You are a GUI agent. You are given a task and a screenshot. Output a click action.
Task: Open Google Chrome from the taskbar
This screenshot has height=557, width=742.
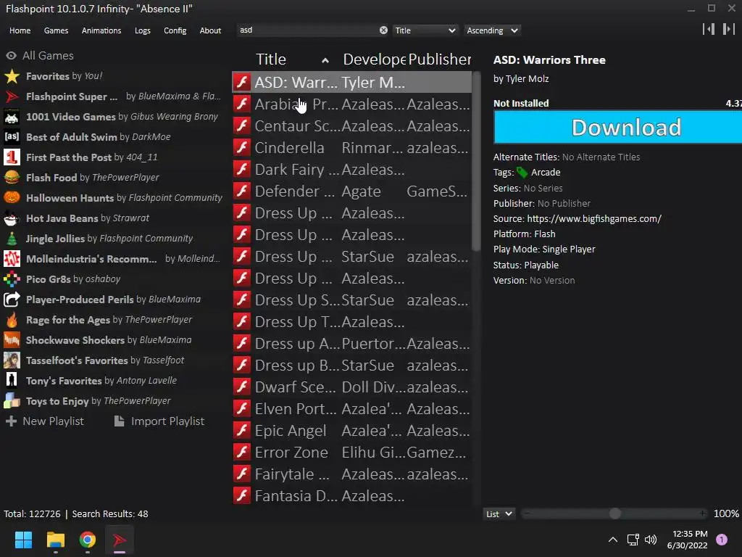point(88,540)
